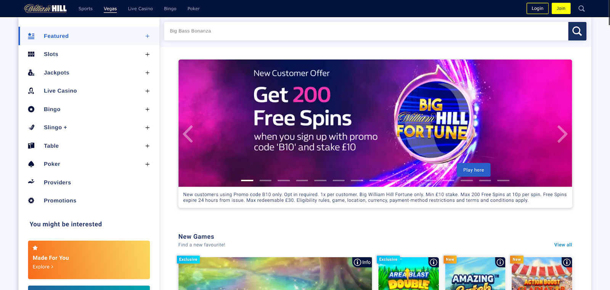The image size is (610, 290).
Task: Click the Slots reel icon in sidebar
Action: coord(31,54)
